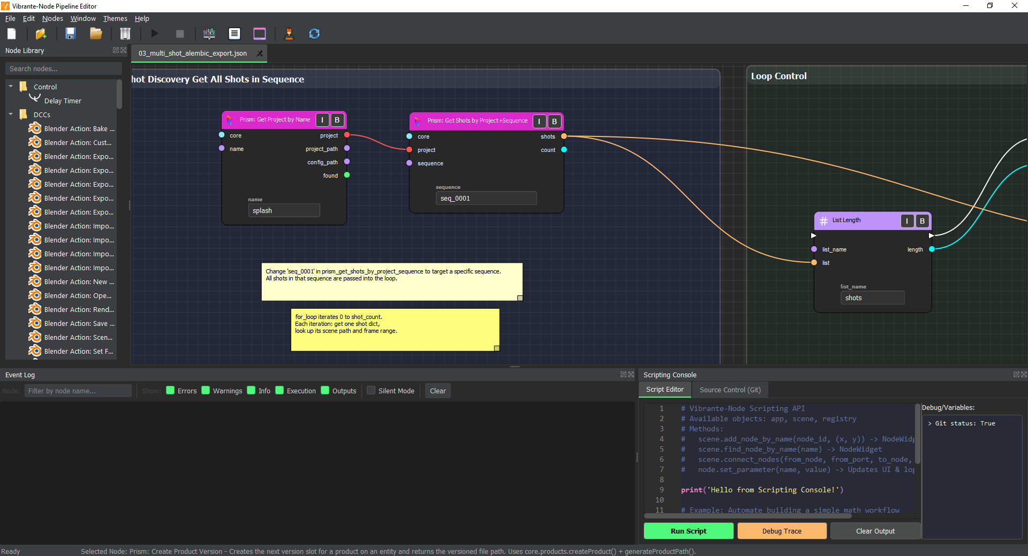
Task: Click the sequence field containing seq_0001
Action: click(486, 198)
